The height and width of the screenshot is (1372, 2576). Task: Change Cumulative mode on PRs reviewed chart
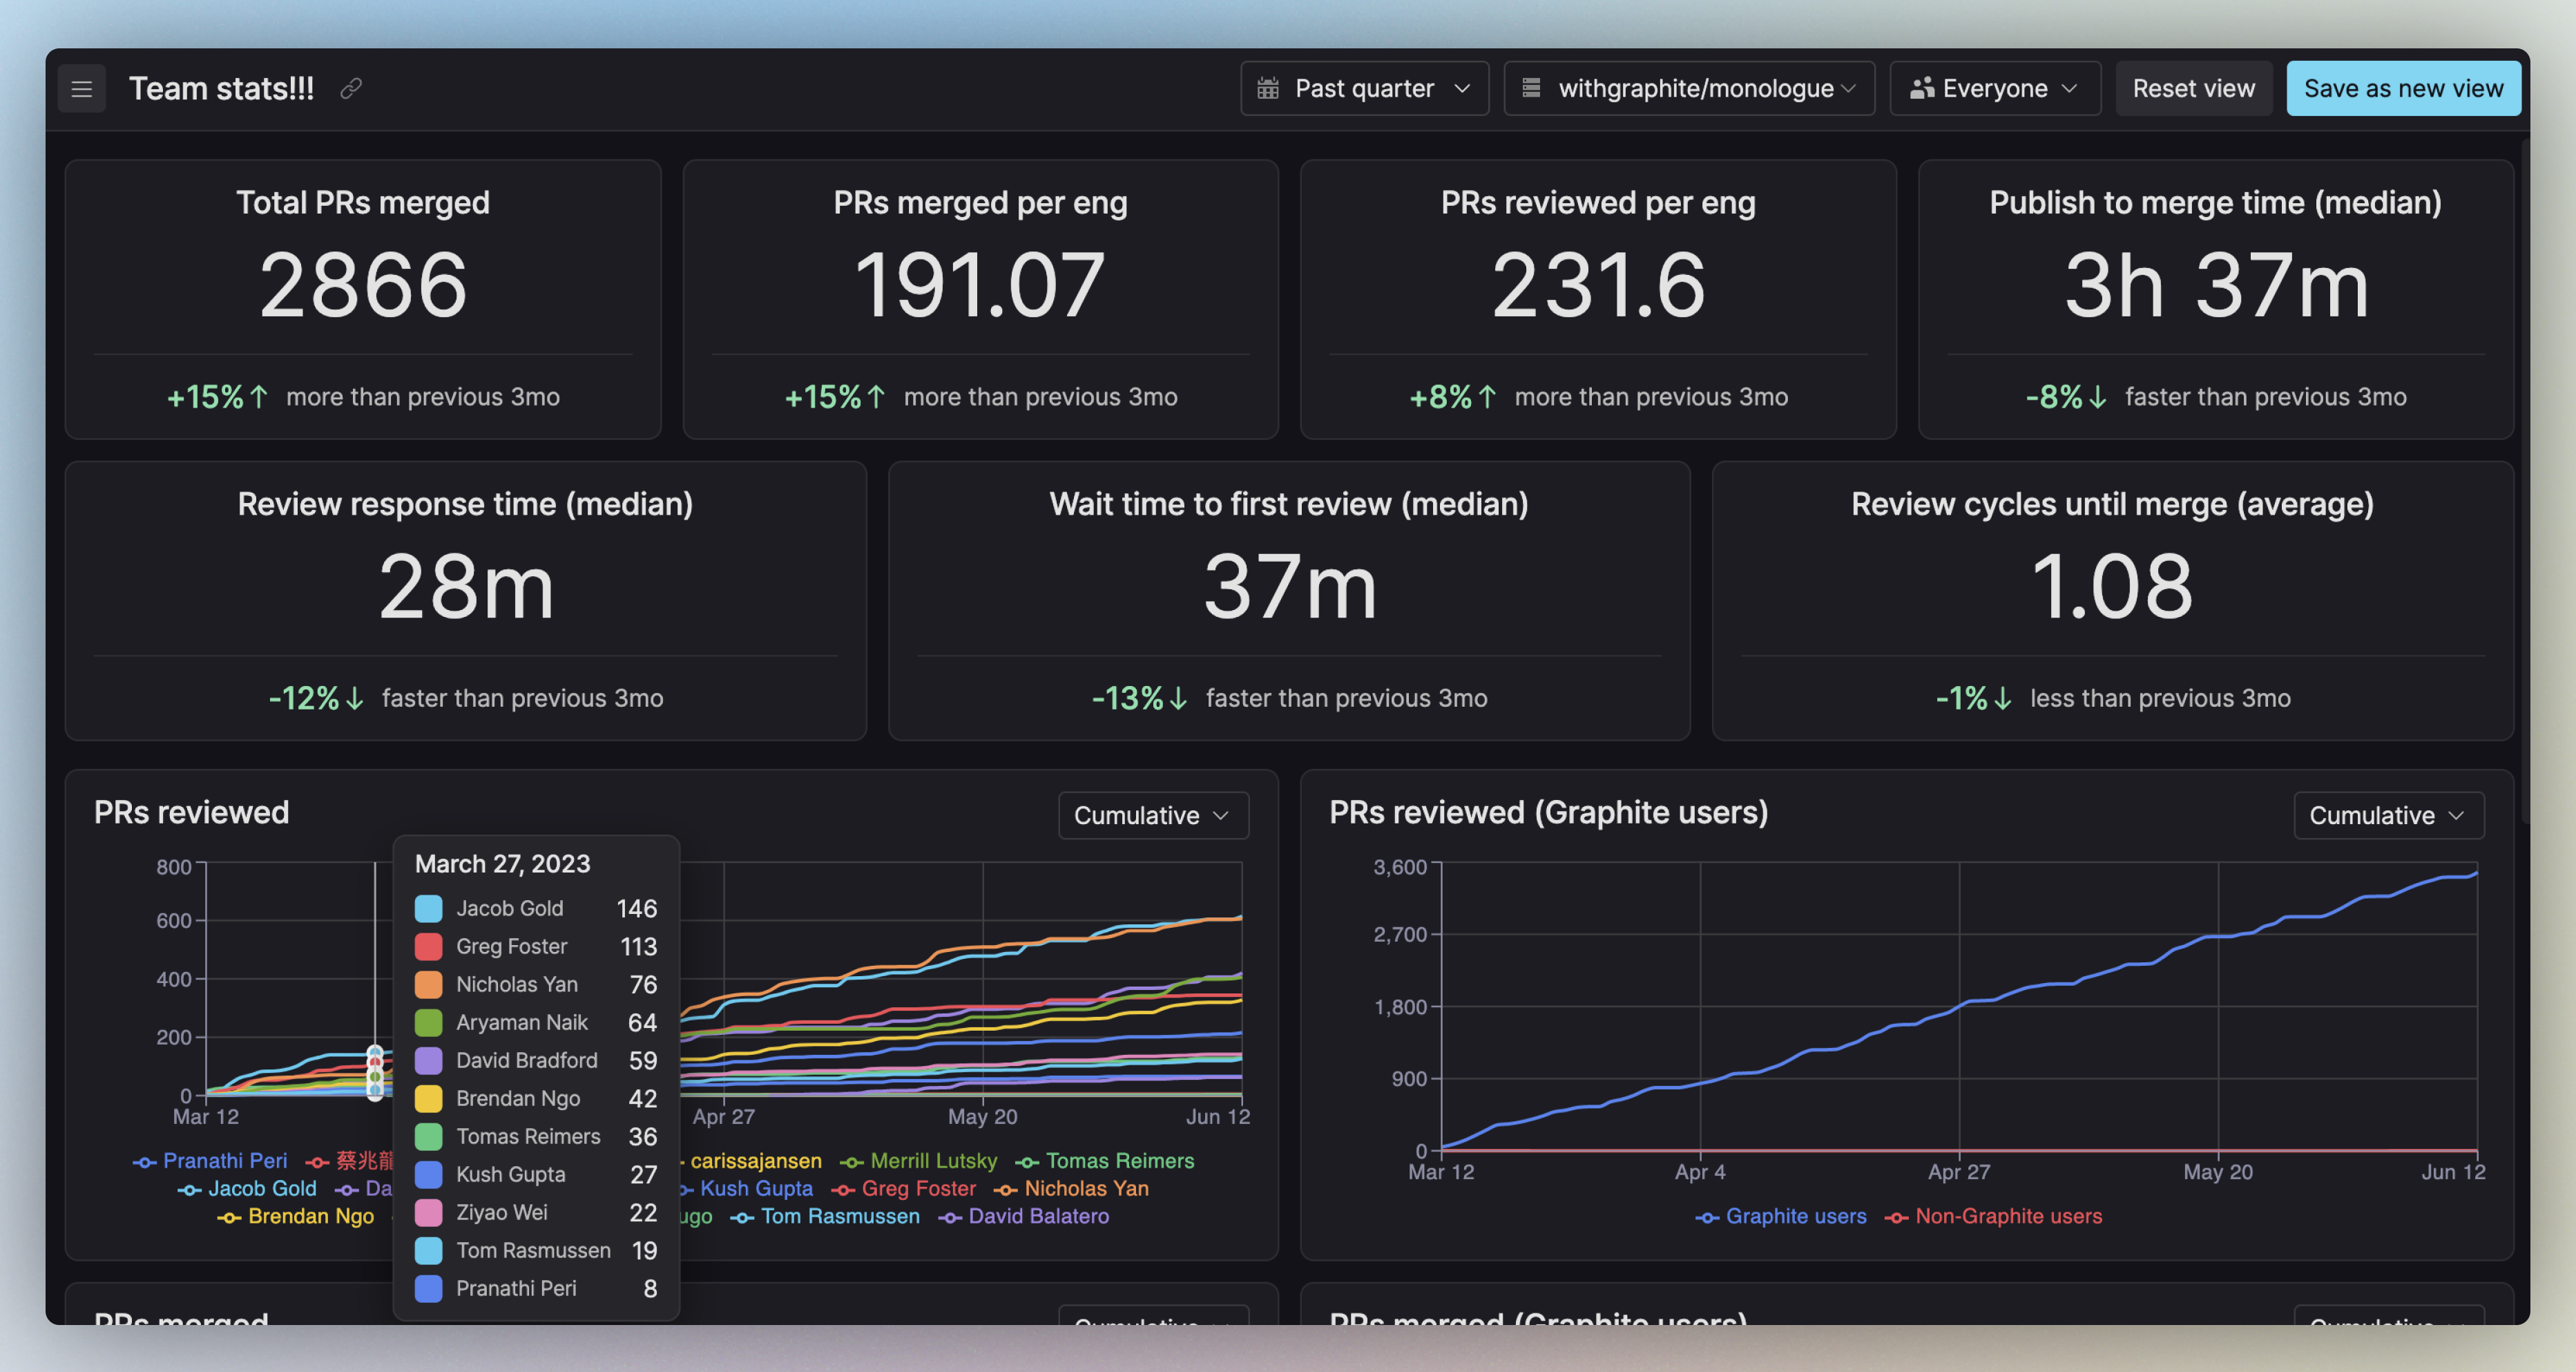pyautogui.click(x=1153, y=816)
